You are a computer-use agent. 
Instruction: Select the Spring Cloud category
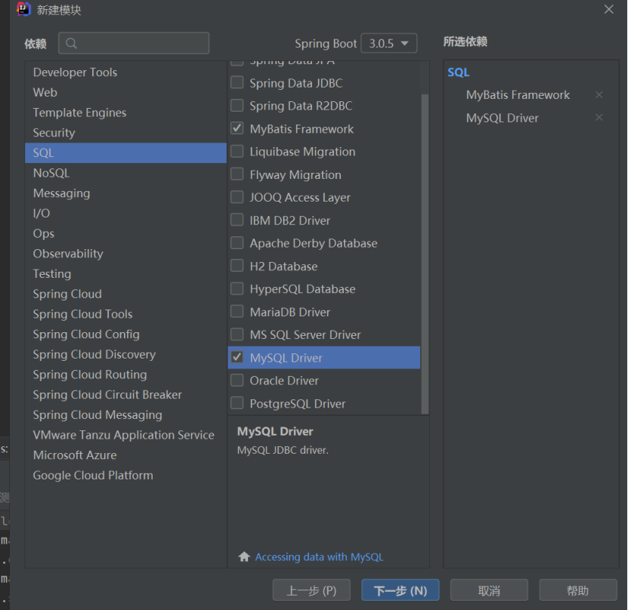125,294
